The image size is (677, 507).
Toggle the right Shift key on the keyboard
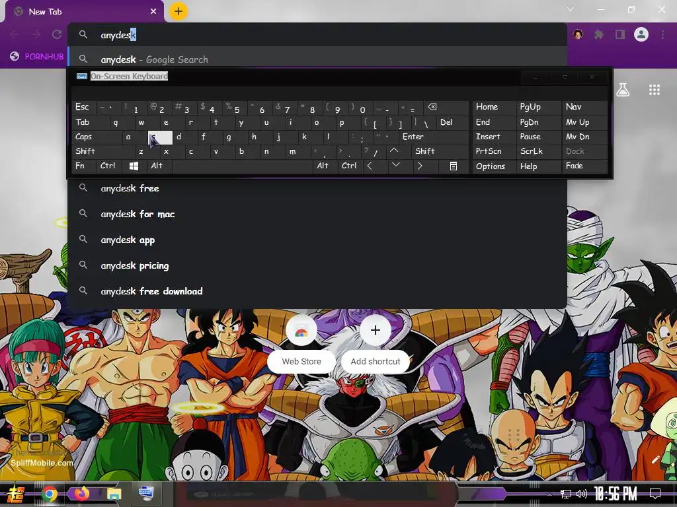tap(440, 151)
